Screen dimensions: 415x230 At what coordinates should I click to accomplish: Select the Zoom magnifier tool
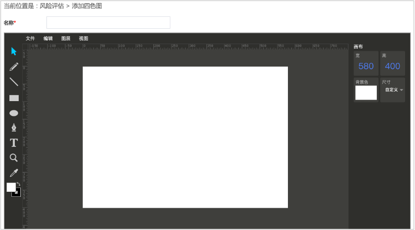pos(14,158)
